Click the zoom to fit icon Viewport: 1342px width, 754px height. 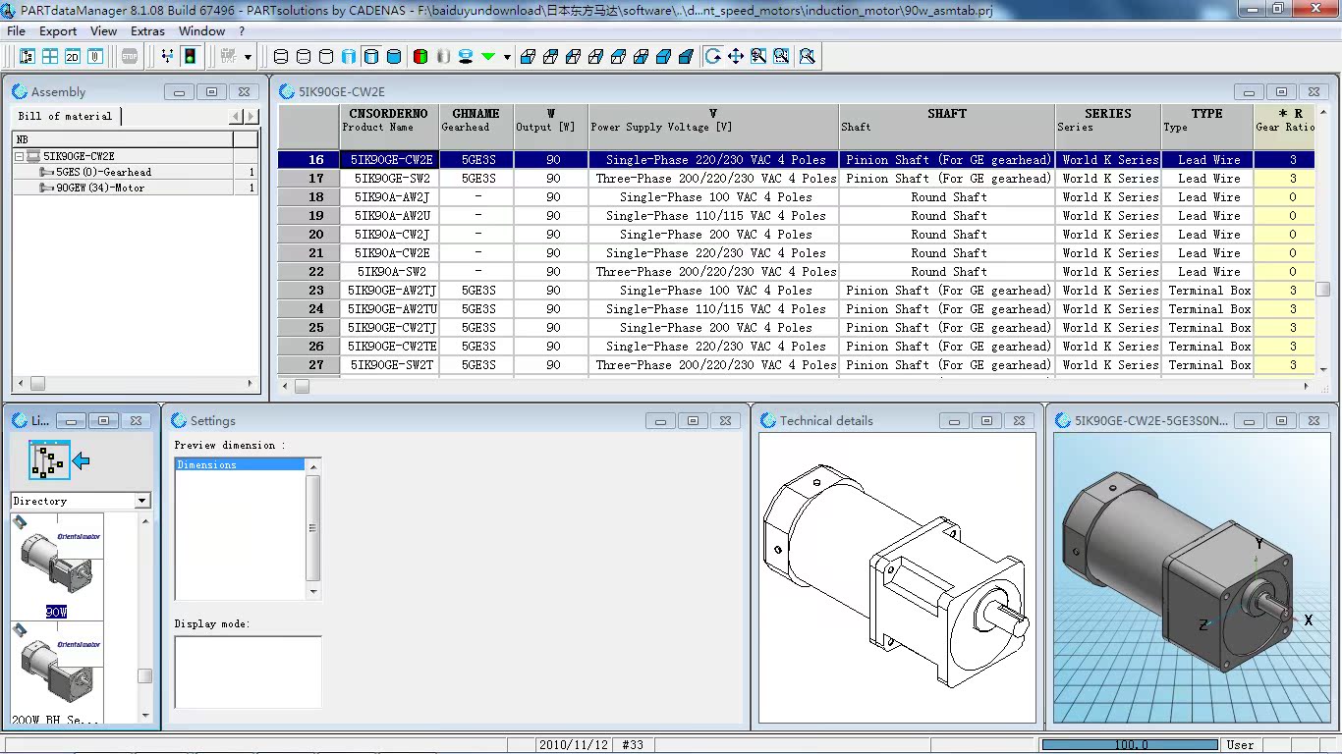coord(808,57)
